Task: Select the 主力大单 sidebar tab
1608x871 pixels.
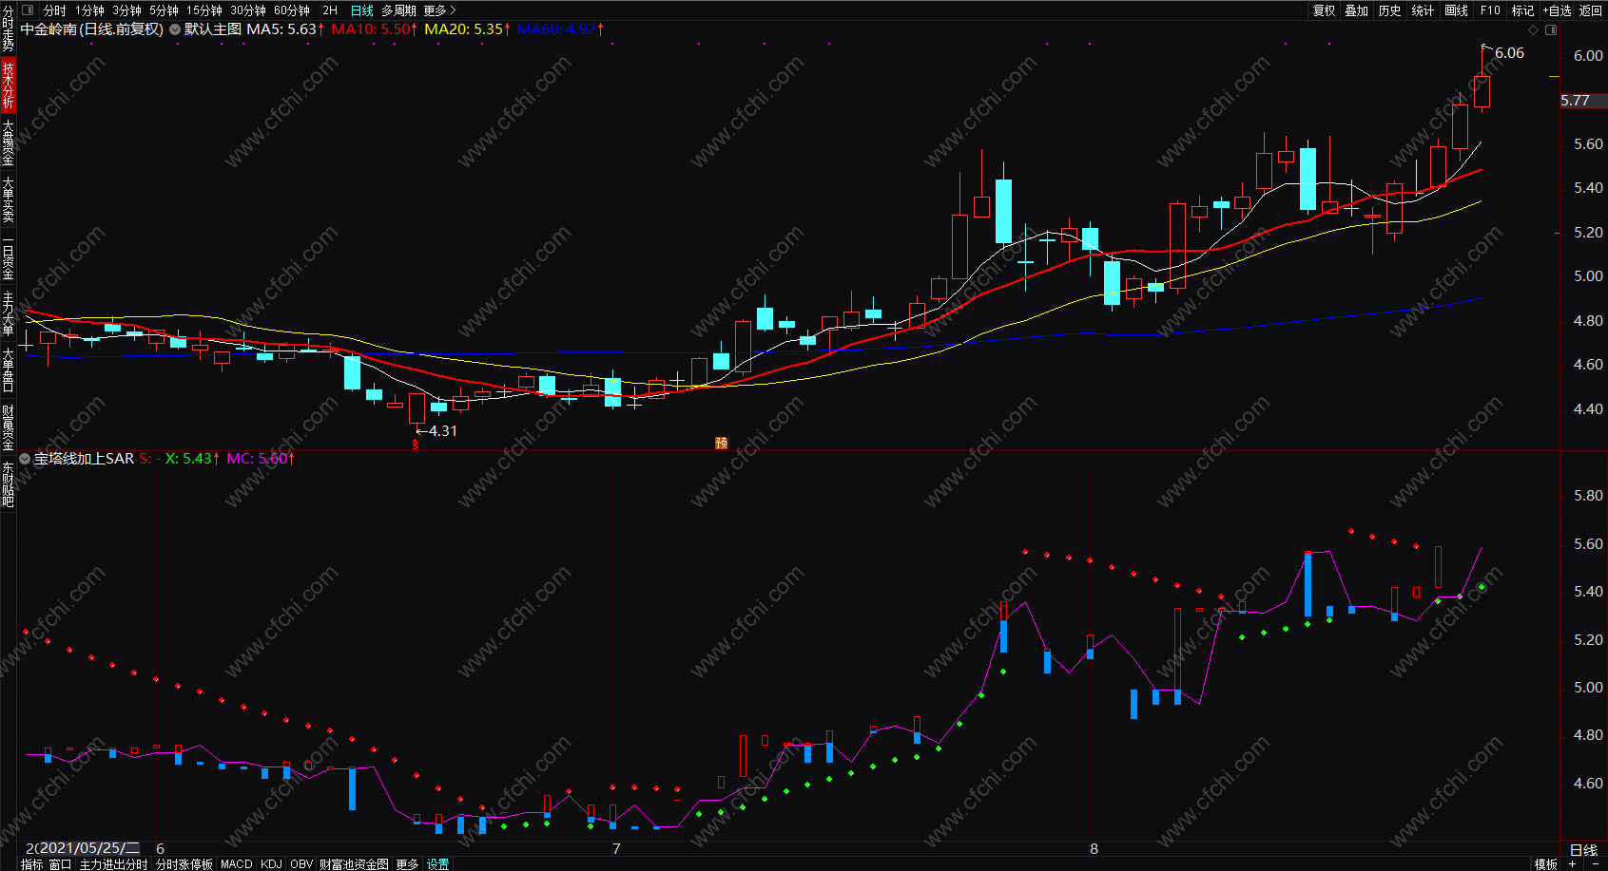Action: coord(8,313)
